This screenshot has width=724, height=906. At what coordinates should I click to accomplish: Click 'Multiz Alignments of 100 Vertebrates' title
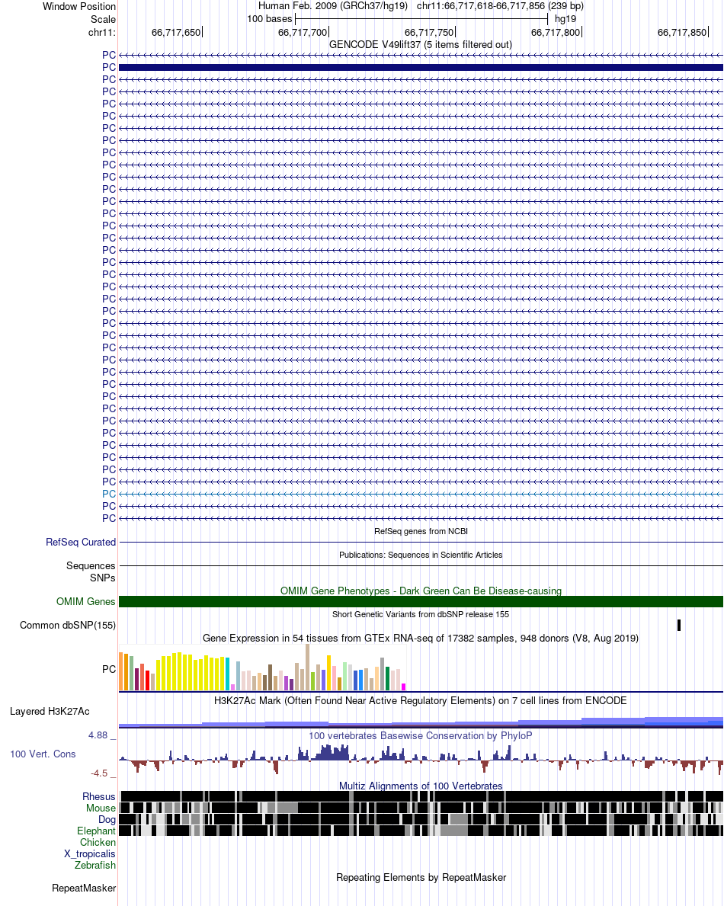(421, 786)
